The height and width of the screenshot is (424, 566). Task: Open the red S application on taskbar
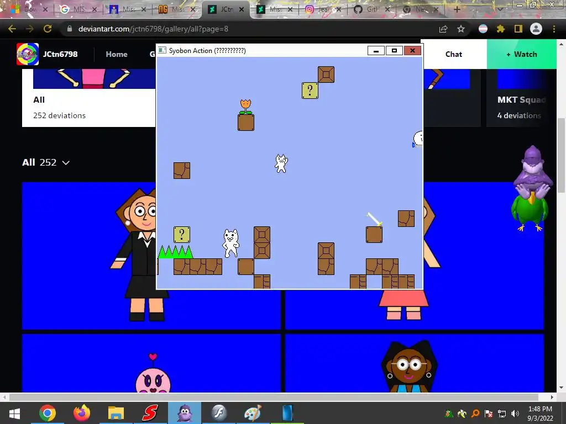(150, 413)
